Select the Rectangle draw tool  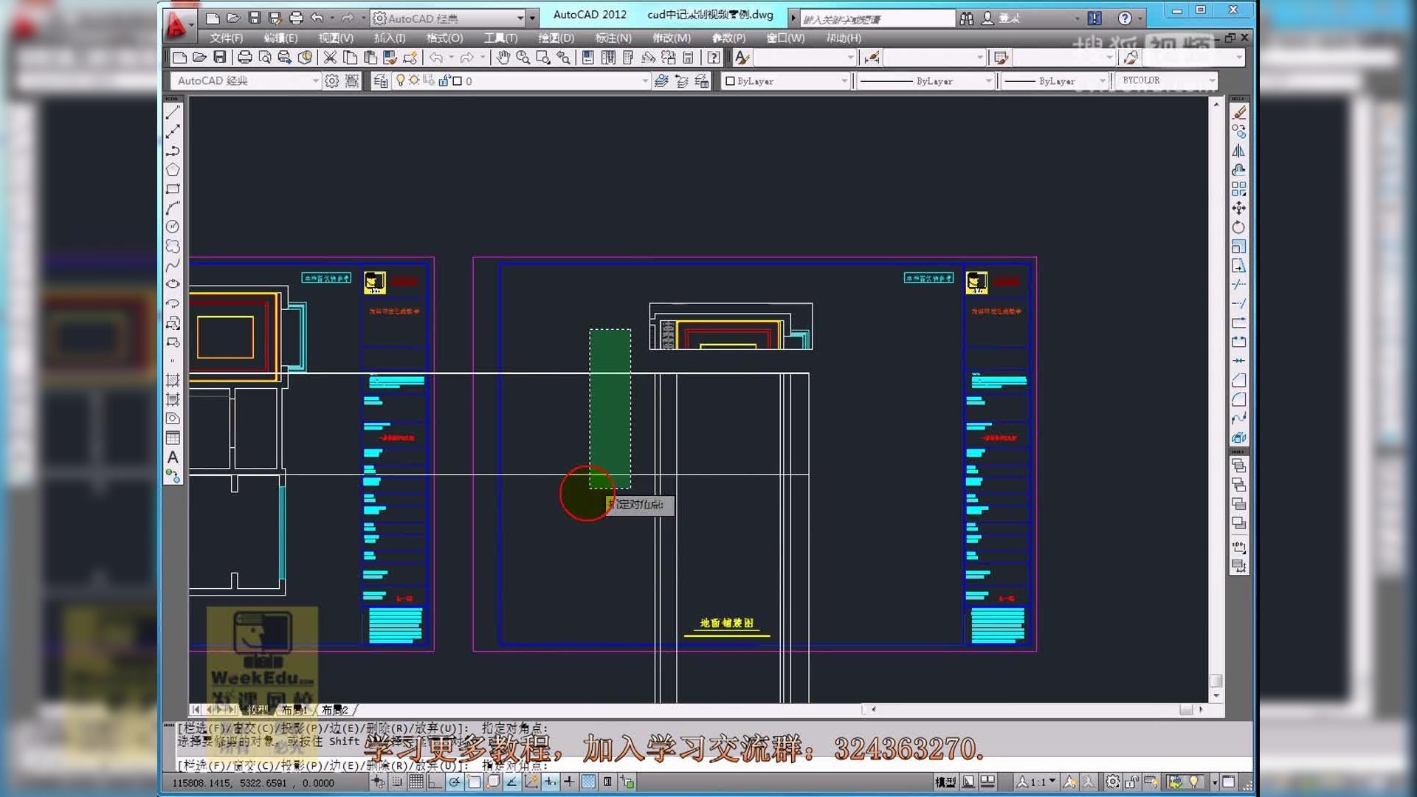pyautogui.click(x=173, y=189)
